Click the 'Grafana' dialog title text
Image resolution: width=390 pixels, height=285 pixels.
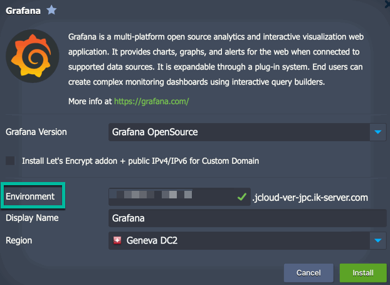coord(23,11)
